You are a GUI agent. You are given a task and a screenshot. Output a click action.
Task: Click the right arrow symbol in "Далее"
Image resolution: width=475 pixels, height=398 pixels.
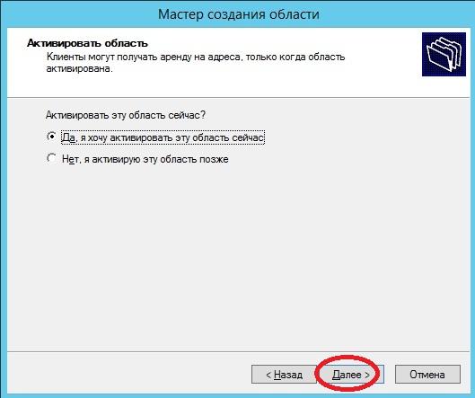(367, 375)
